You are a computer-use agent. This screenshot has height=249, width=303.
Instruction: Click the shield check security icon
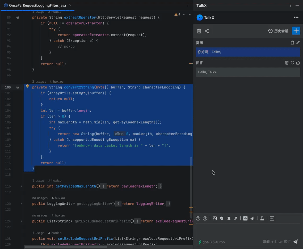[x=222, y=218]
